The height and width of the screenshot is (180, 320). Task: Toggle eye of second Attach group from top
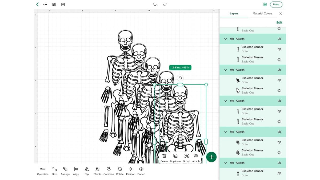279,70
